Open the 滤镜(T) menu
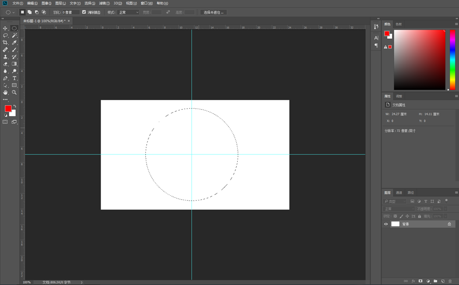Viewport: 459px width, 285px height. (104, 3)
